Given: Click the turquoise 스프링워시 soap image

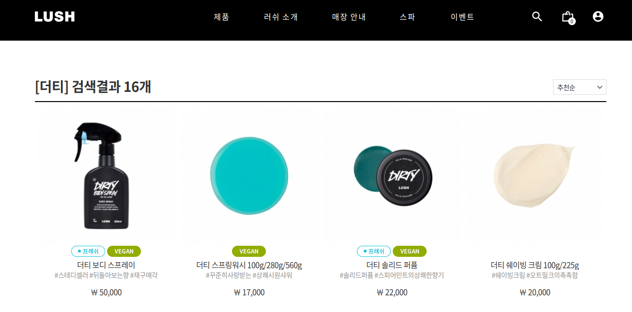Looking at the screenshot, I should pyautogui.click(x=249, y=176).
